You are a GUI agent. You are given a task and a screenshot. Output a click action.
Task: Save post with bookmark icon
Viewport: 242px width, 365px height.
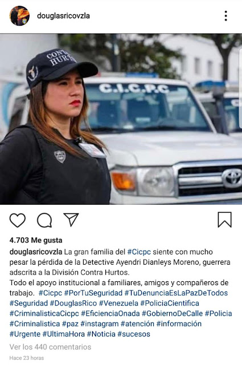(x=224, y=220)
